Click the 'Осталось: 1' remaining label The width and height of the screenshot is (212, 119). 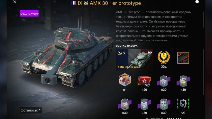(31, 110)
